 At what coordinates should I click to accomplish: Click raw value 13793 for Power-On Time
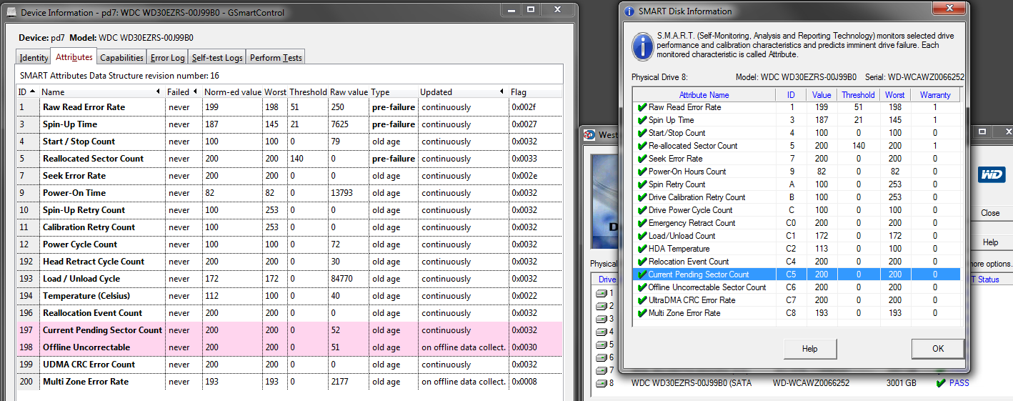click(341, 193)
